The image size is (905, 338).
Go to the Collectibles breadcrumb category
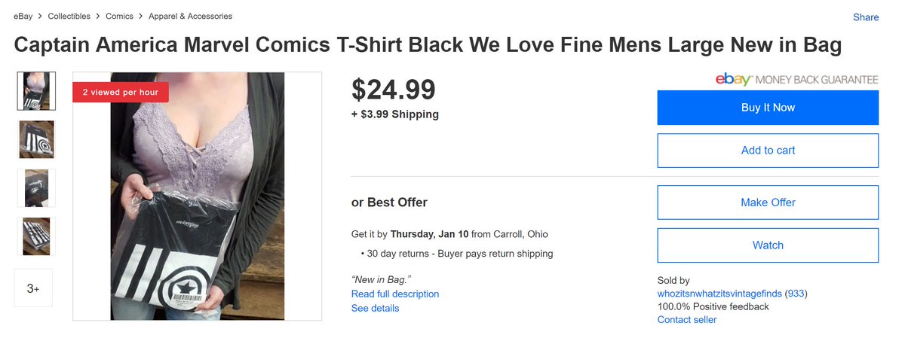click(69, 16)
